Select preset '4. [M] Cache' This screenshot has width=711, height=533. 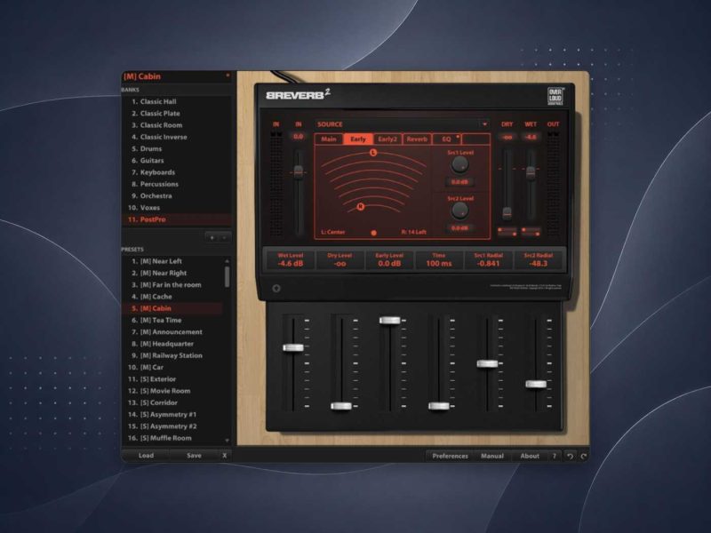pos(172,297)
